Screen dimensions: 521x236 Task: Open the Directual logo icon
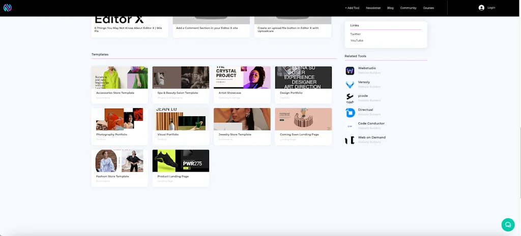350,112
